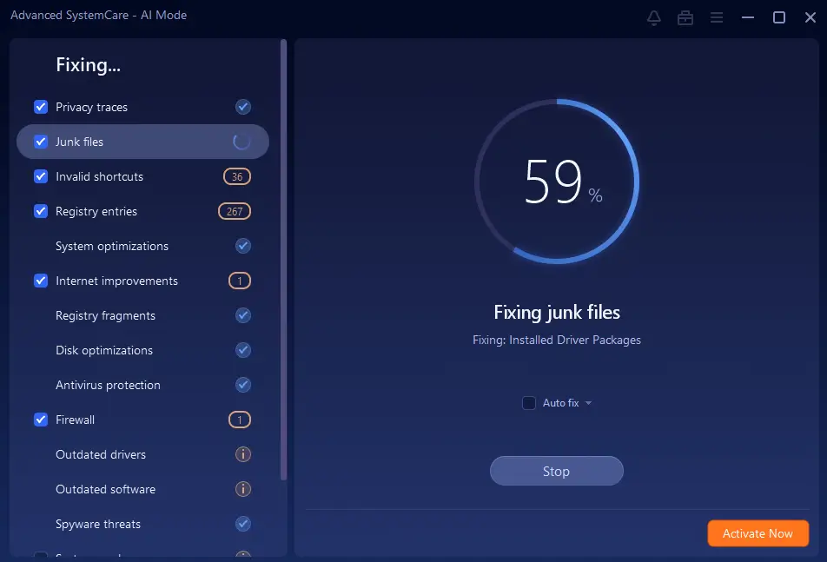Open the Auto fix dropdown arrow
This screenshot has width=827, height=562.
[588, 402]
